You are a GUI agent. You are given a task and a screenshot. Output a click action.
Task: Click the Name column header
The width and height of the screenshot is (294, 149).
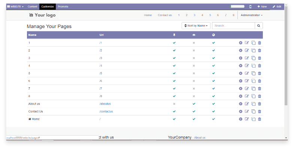tap(32, 35)
